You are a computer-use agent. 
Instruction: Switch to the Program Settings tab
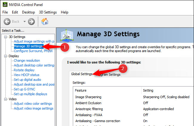(x=108, y=75)
